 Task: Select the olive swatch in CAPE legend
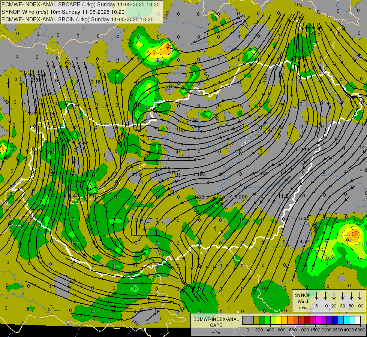click(256, 320)
